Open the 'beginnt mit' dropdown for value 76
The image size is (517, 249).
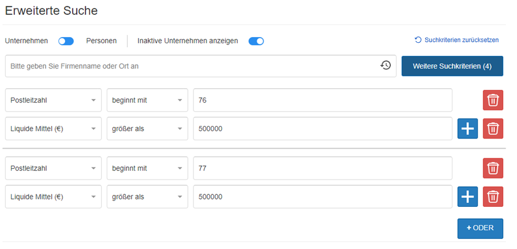click(147, 100)
